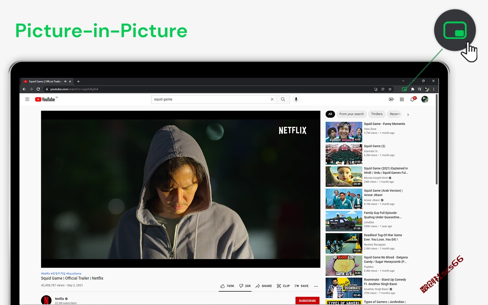Select the From your search chip

pyautogui.click(x=352, y=114)
